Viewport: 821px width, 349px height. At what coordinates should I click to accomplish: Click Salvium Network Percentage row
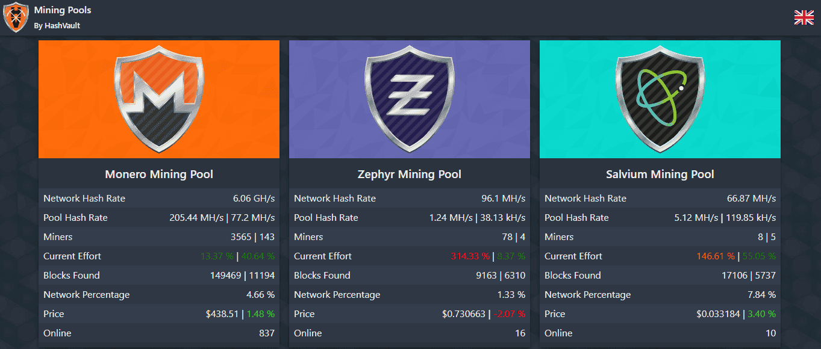(660, 295)
